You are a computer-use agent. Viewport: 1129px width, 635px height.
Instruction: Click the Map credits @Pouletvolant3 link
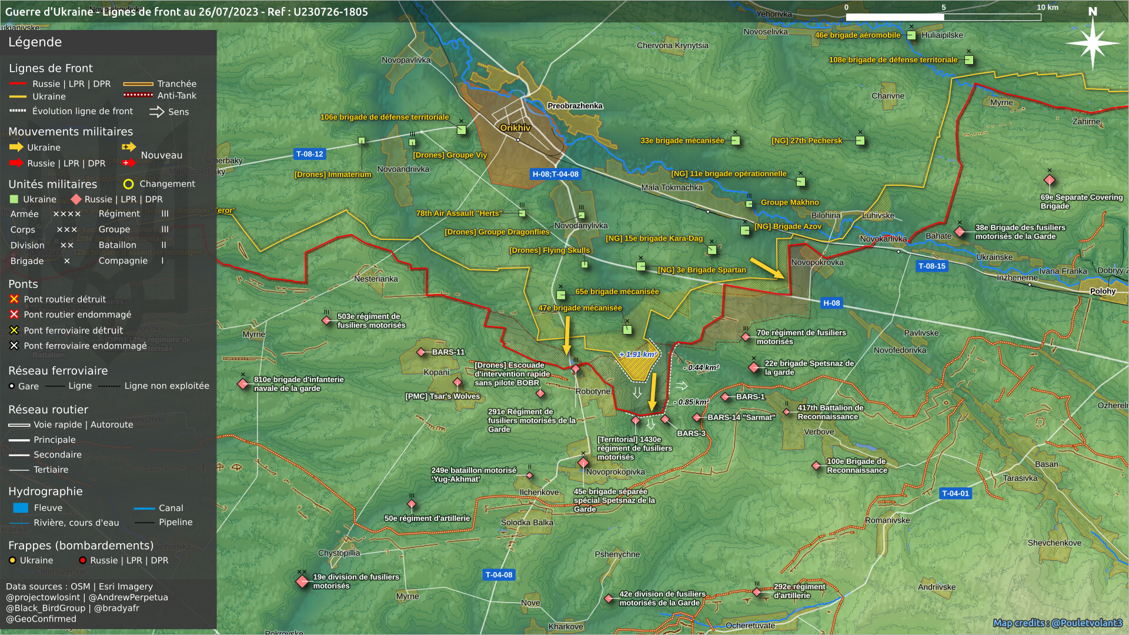tap(1057, 623)
